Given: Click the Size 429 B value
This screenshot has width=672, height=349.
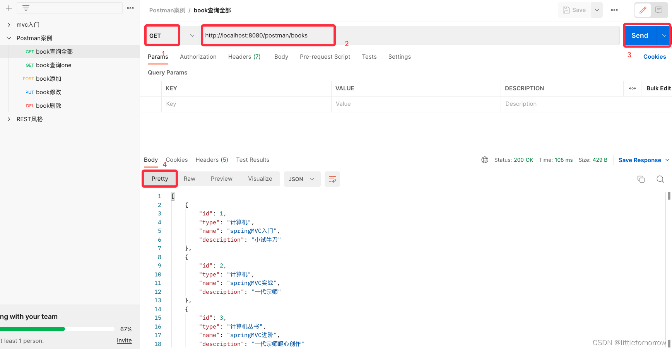Looking at the screenshot, I should pyautogui.click(x=600, y=160).
